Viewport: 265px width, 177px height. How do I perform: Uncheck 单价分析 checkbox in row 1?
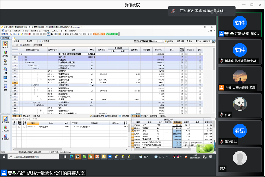182,54
